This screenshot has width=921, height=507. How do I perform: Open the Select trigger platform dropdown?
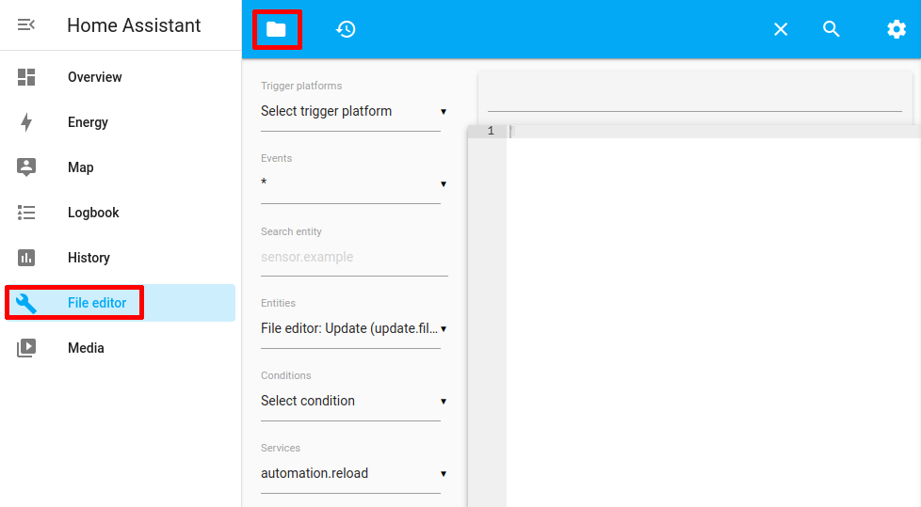353,112
